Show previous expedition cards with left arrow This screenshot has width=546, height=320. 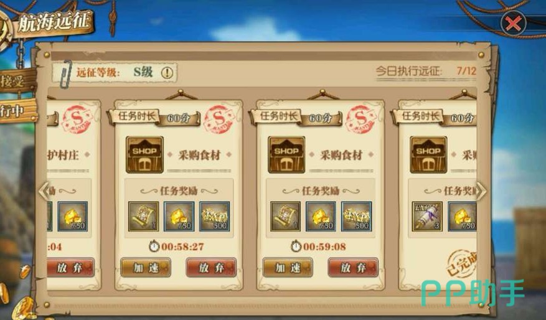pyautogui.click(x=44, y=191)
